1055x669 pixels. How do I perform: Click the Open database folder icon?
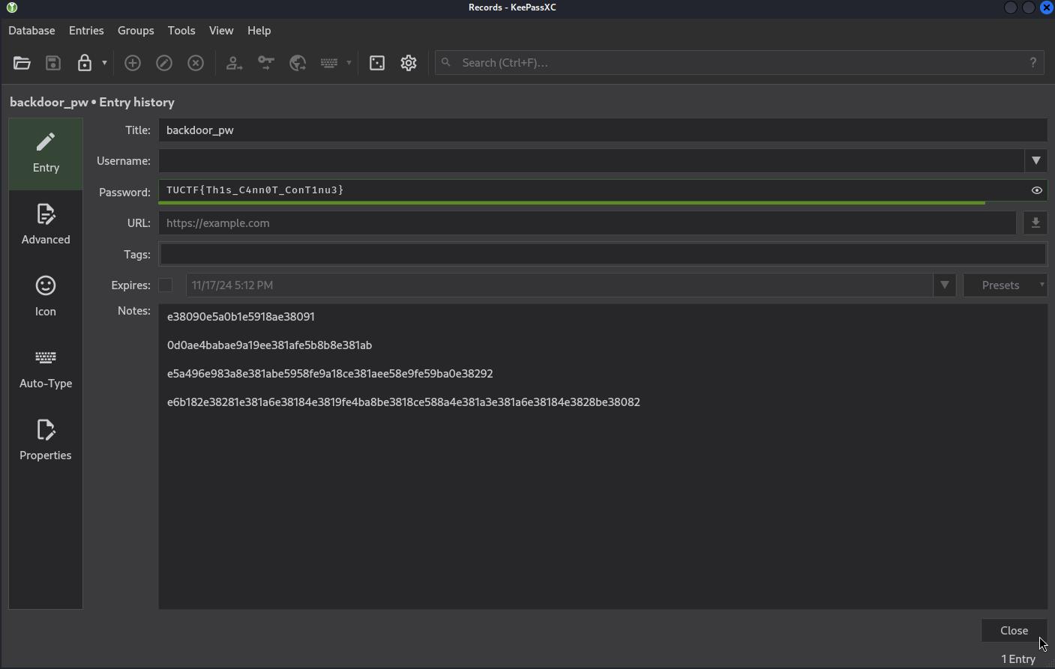click(x=22, y=63)
